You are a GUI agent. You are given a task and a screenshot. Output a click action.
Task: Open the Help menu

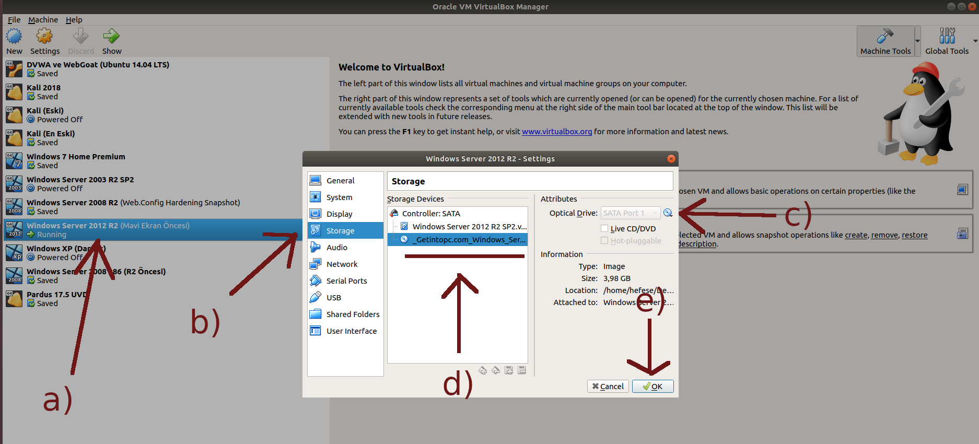(74, 20)
